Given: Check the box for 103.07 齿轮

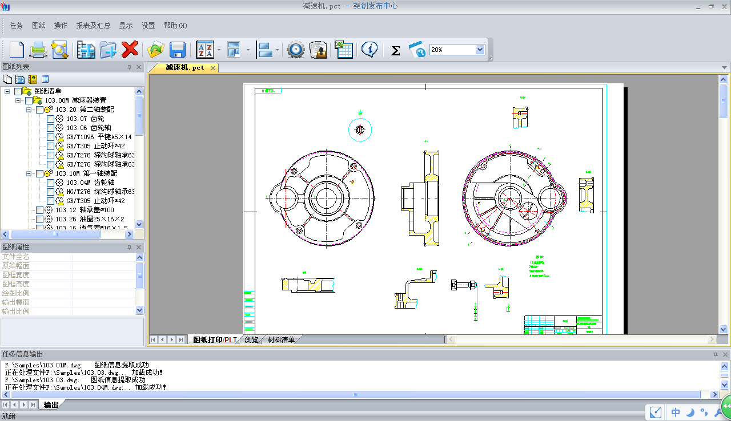Looking at the screenshot, I should 51,119.
